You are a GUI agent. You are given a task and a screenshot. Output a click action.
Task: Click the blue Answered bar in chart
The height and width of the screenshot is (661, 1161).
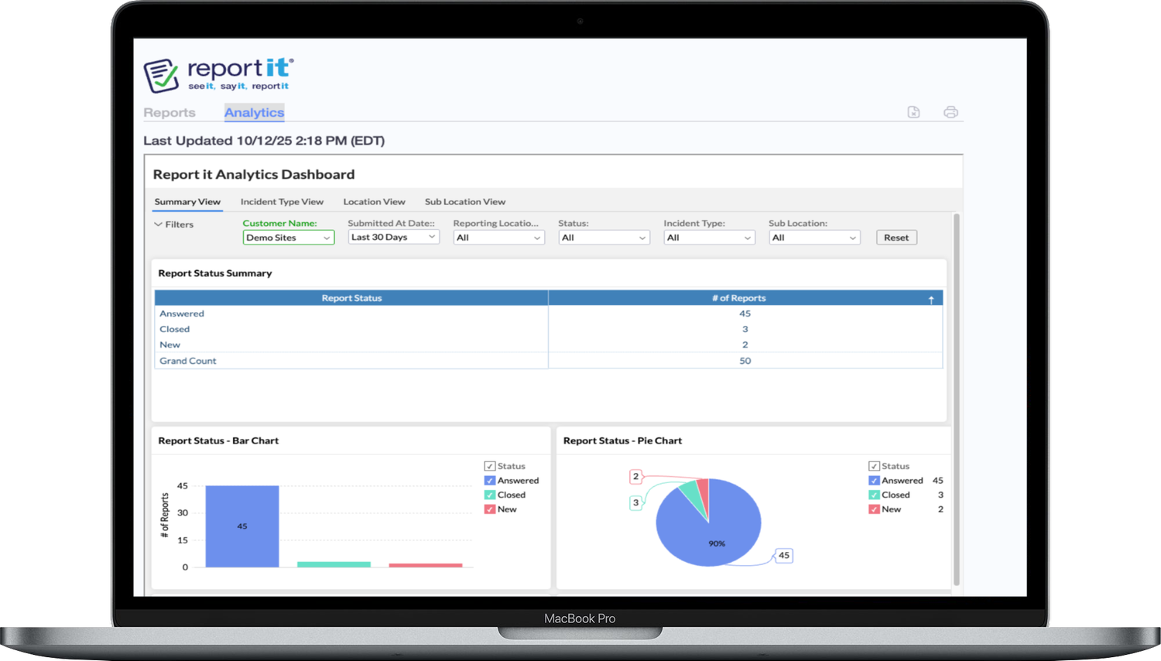(x=242, y=526)
